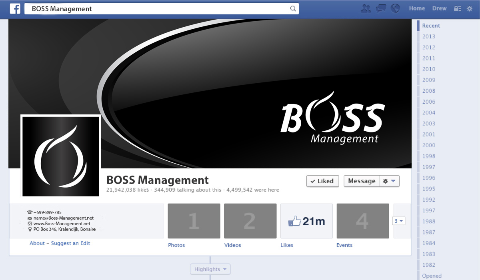Select Recent in the timeline navigator

pyautogui.click(x=431, y=26)
